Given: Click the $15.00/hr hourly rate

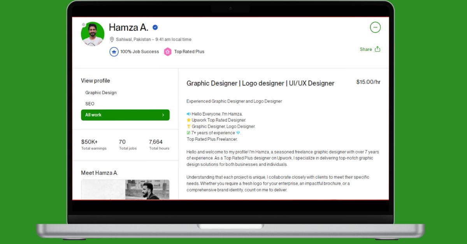Looking at the screenshot, I should point(368,82).
